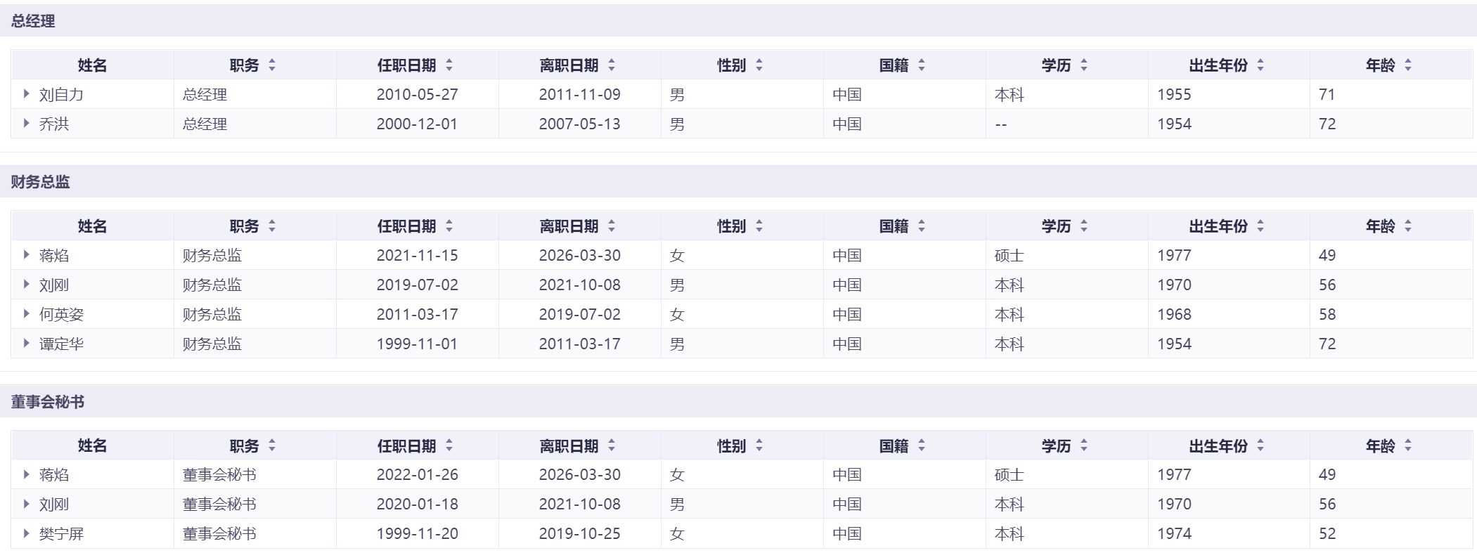
Task: Click 姓名 column header in 财务总监 table
Action: (x=92, y=226)
